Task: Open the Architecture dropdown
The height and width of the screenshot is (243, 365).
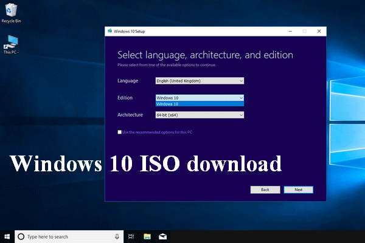Action: (200, 115)
